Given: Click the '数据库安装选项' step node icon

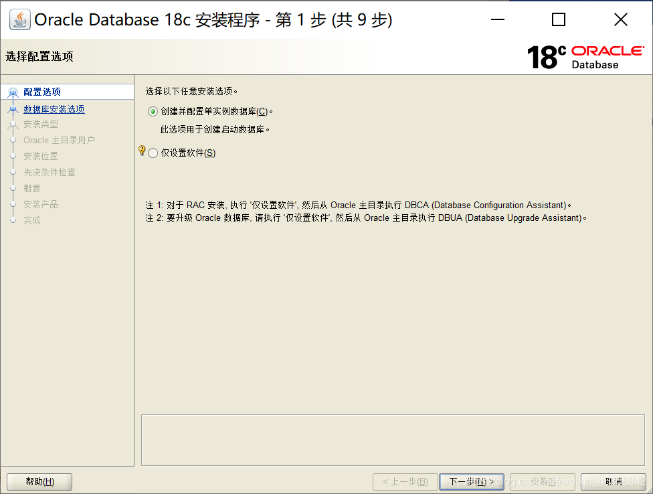Looking at the screenshot, I should [13, 109].
